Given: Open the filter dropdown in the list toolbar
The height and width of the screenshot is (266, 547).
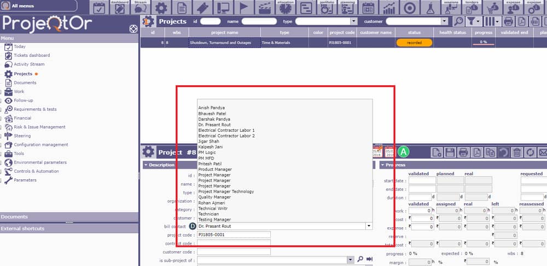Looking at the screenshot, I should (x=473, y=21).
